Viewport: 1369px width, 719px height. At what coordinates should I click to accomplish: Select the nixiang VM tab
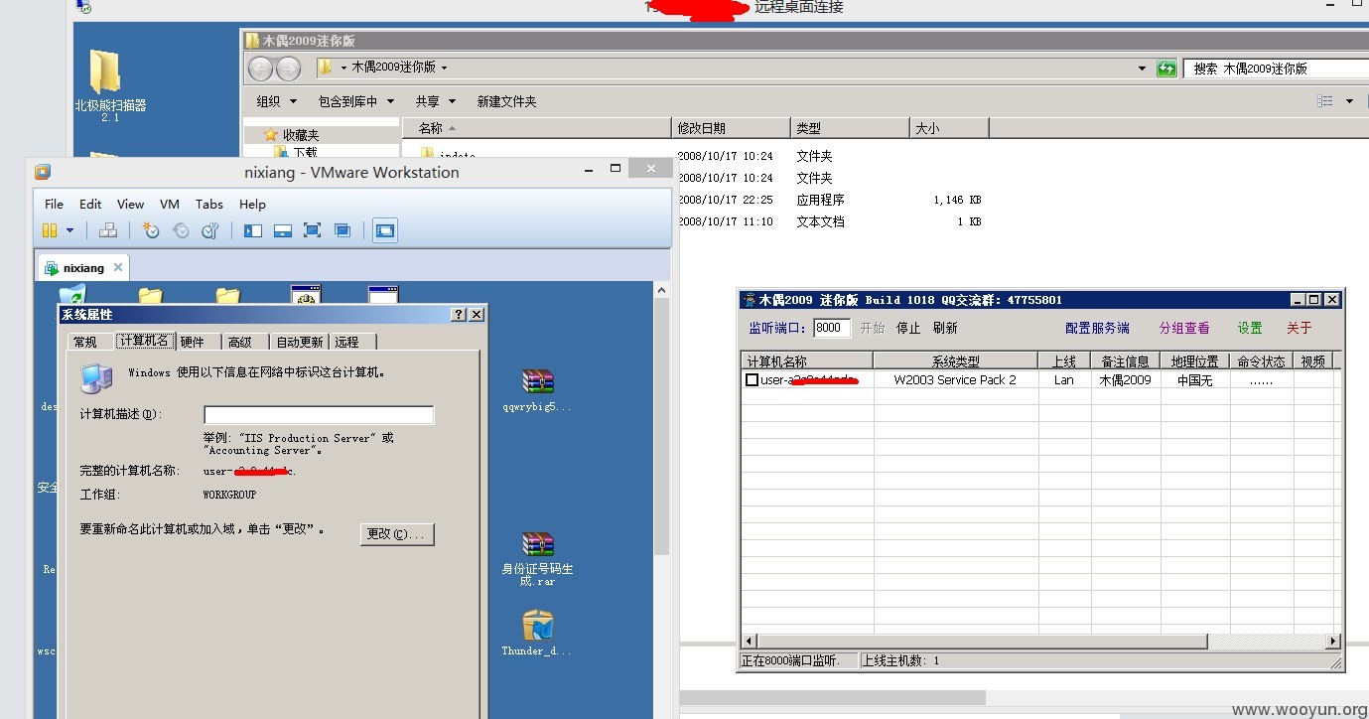tap(83, 268)
